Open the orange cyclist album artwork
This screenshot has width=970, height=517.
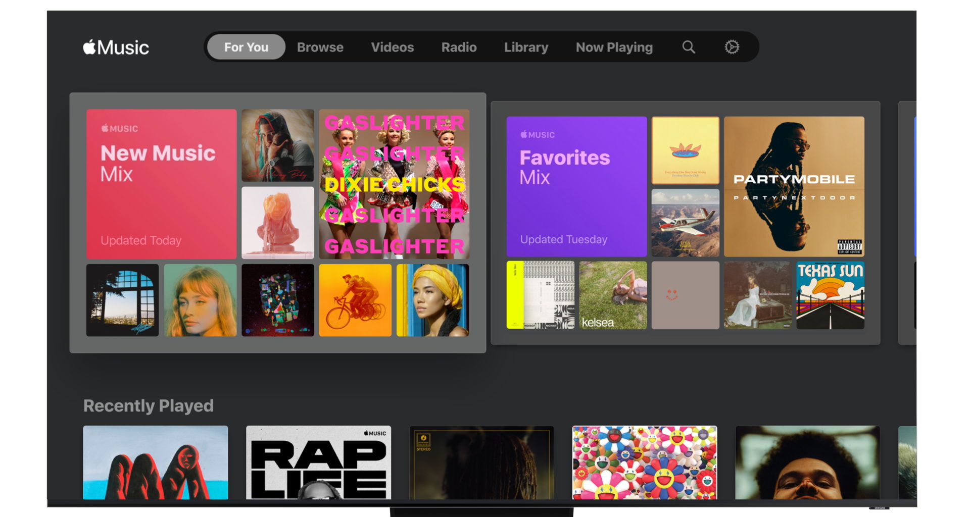pos(355,300)
